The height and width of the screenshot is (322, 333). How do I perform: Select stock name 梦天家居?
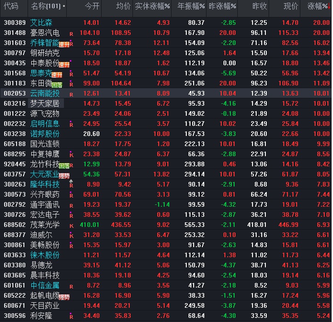point(45,103)
